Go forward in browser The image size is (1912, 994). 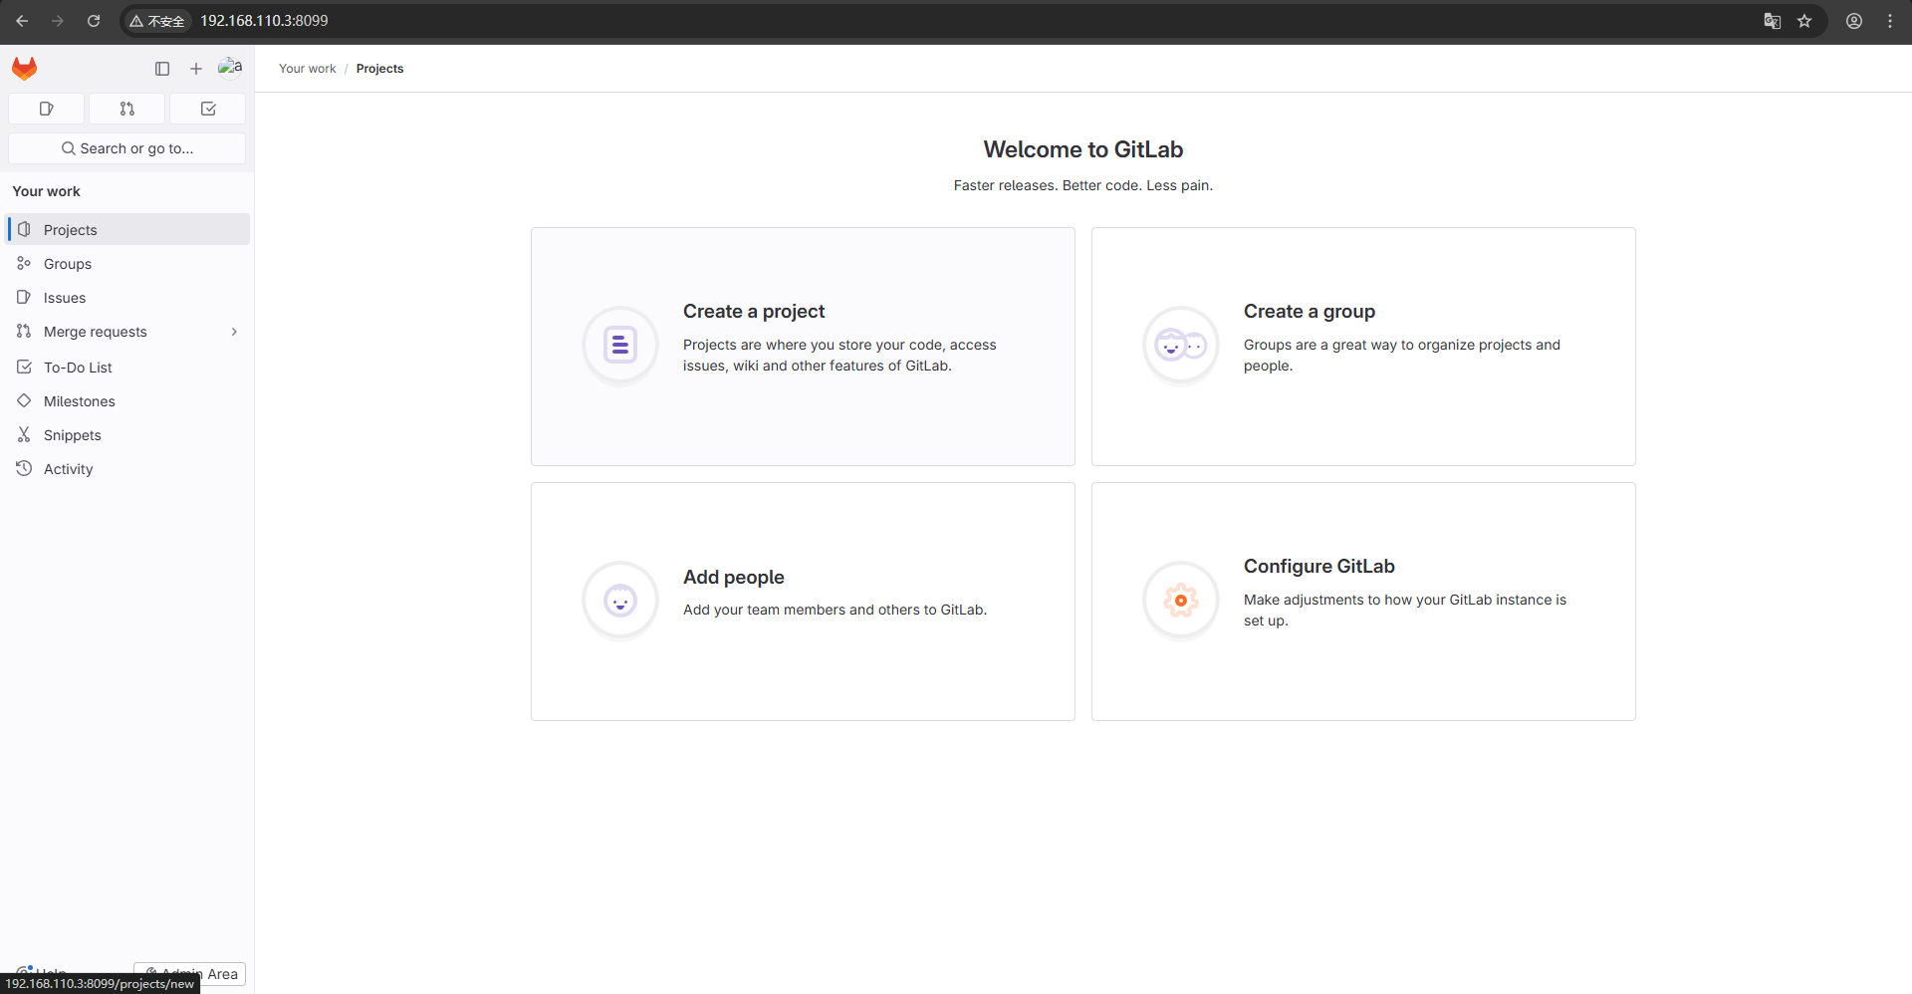coord(58,21)
